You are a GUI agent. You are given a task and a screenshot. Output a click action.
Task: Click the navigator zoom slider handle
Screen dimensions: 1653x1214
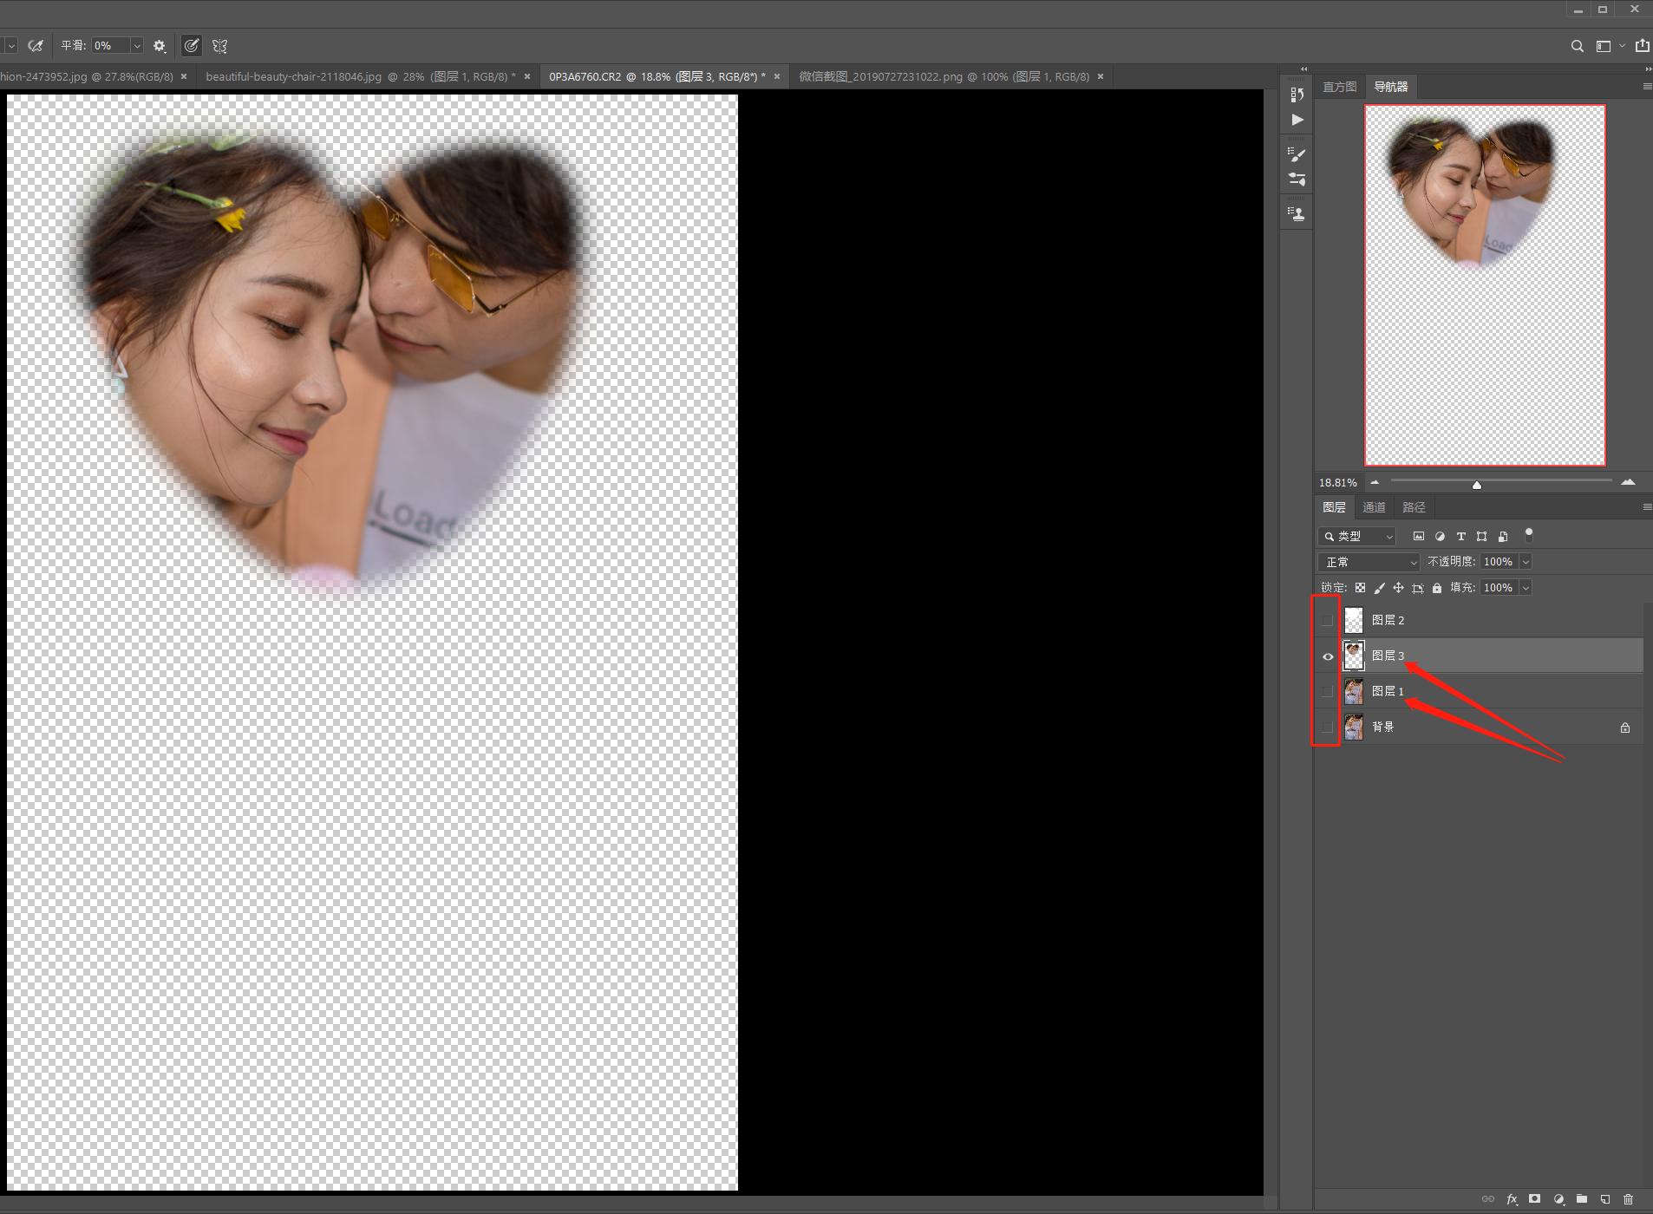click(x=1477, y=485)
